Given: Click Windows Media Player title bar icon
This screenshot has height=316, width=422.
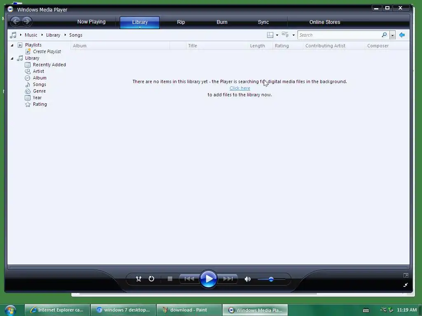Looking at the screenshot, I should click(x=10, y=9).
